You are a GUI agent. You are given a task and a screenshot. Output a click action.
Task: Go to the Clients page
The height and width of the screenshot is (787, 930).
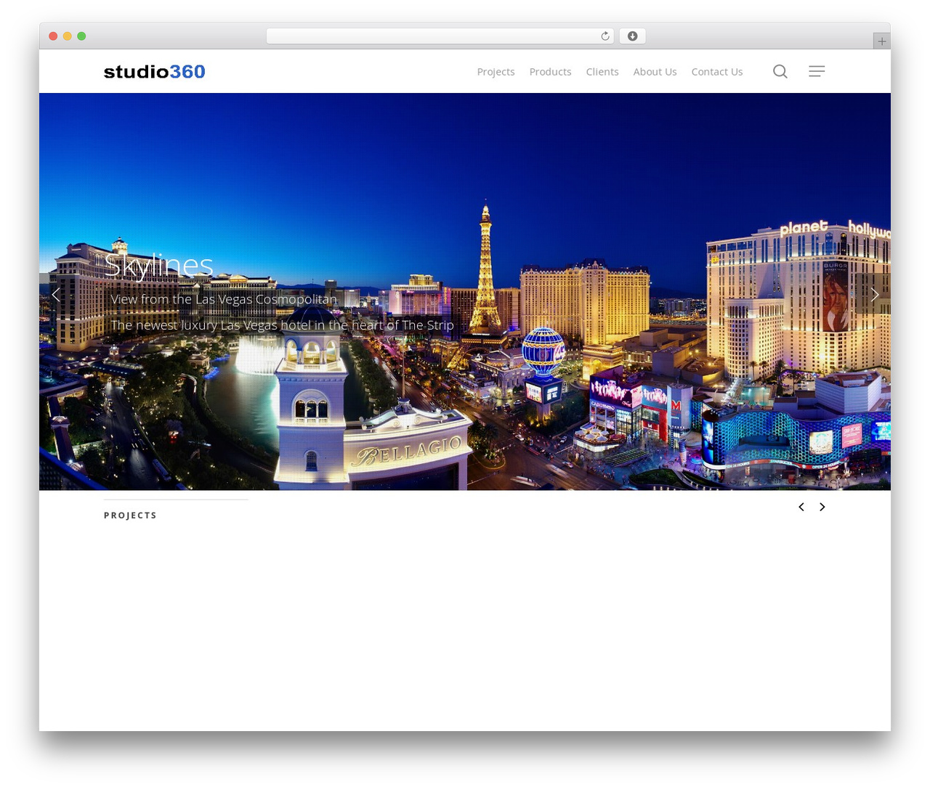(x=602, y=71)
